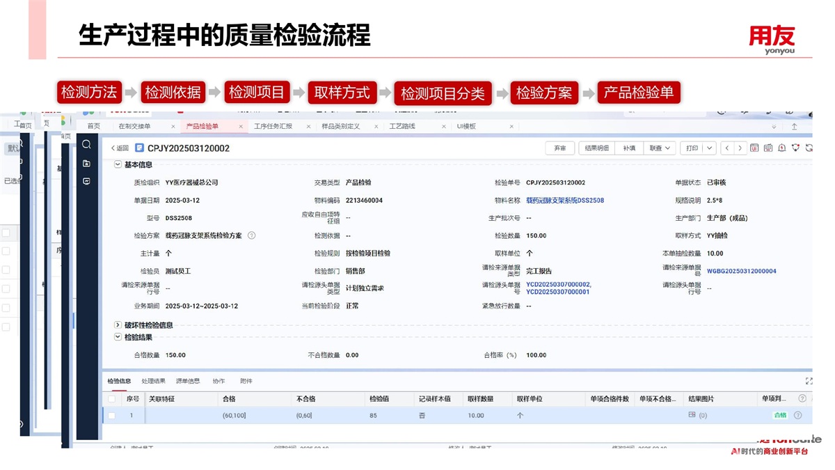Switch to the 工序任务汇报 tab
Viewport: 835px width, 470px height.
tap(273, 127)
